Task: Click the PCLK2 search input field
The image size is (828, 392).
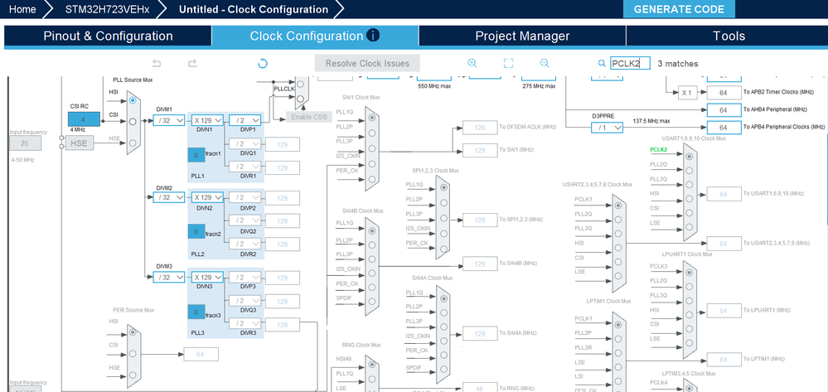Action: coord(630,63)
